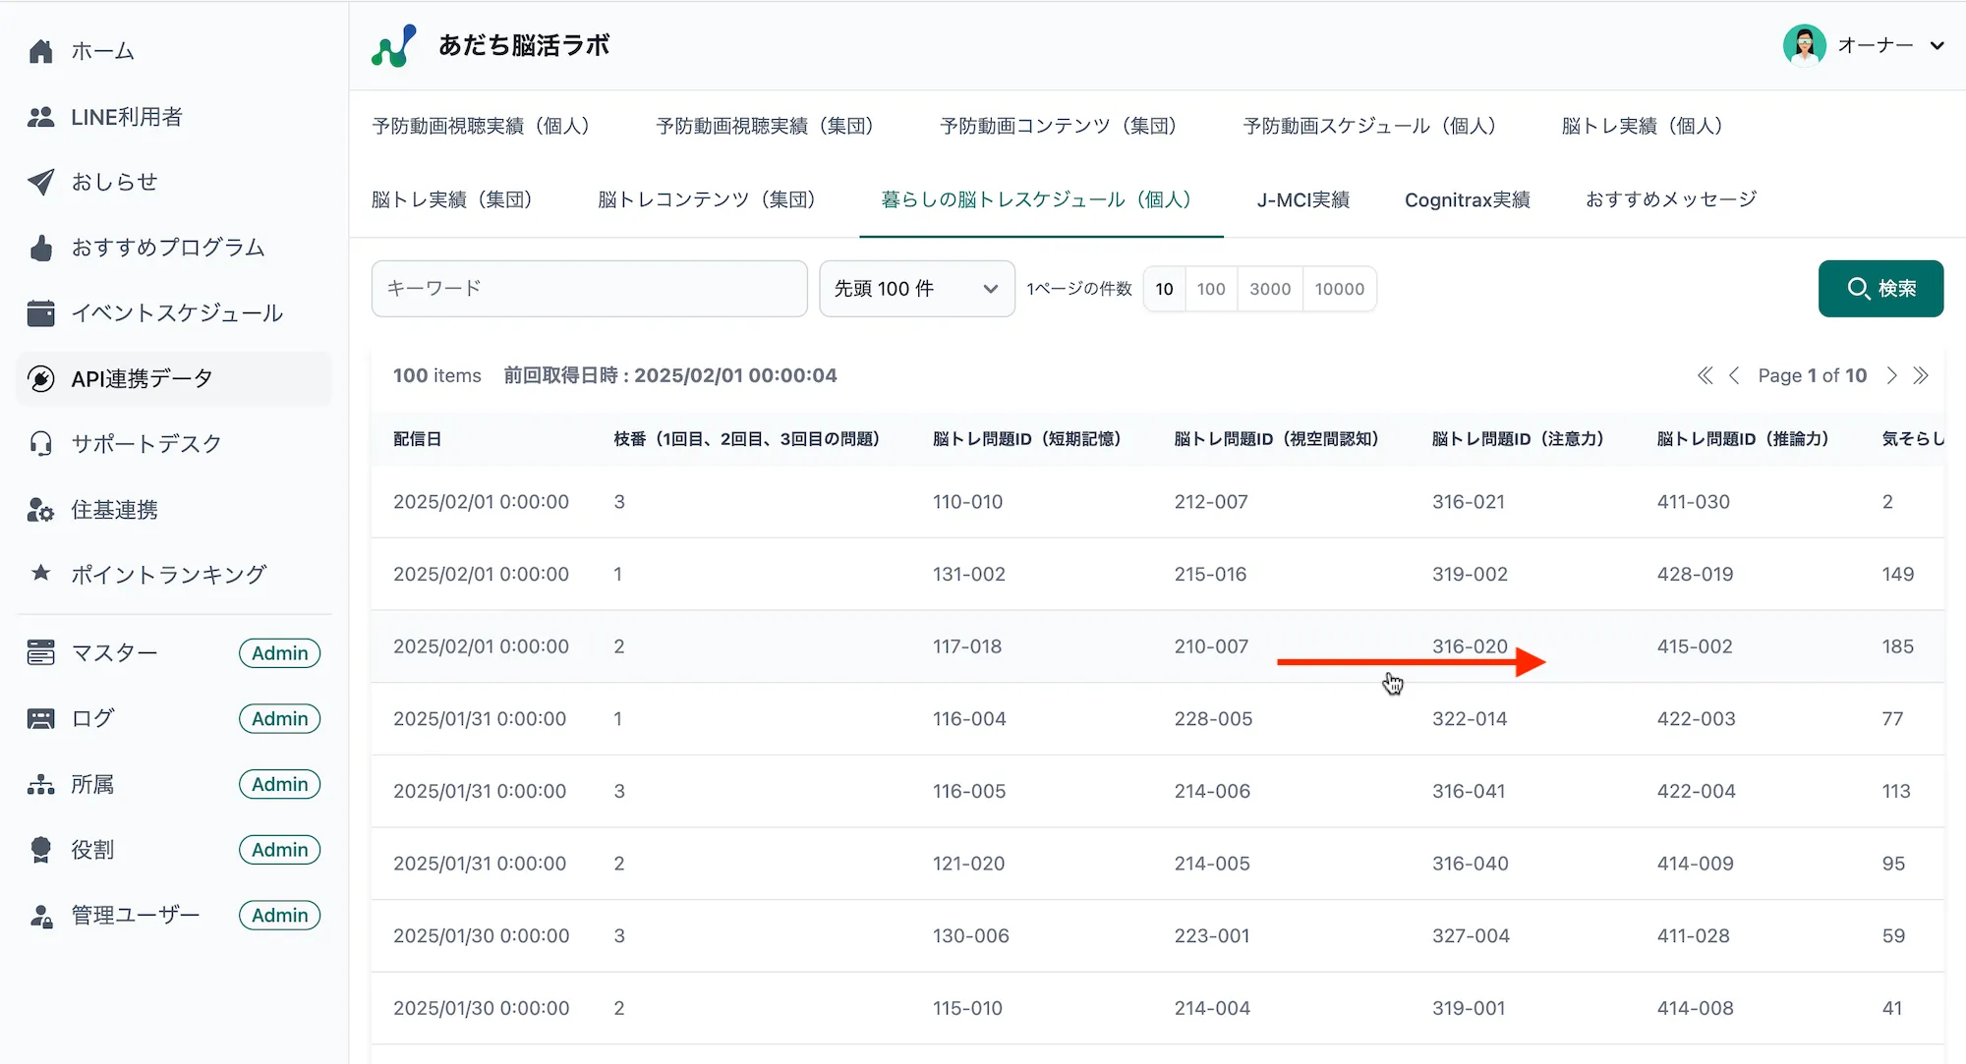The image size is (1966, 1064).
Task: Go to next page arrow
Action: tap(1891, 375)
